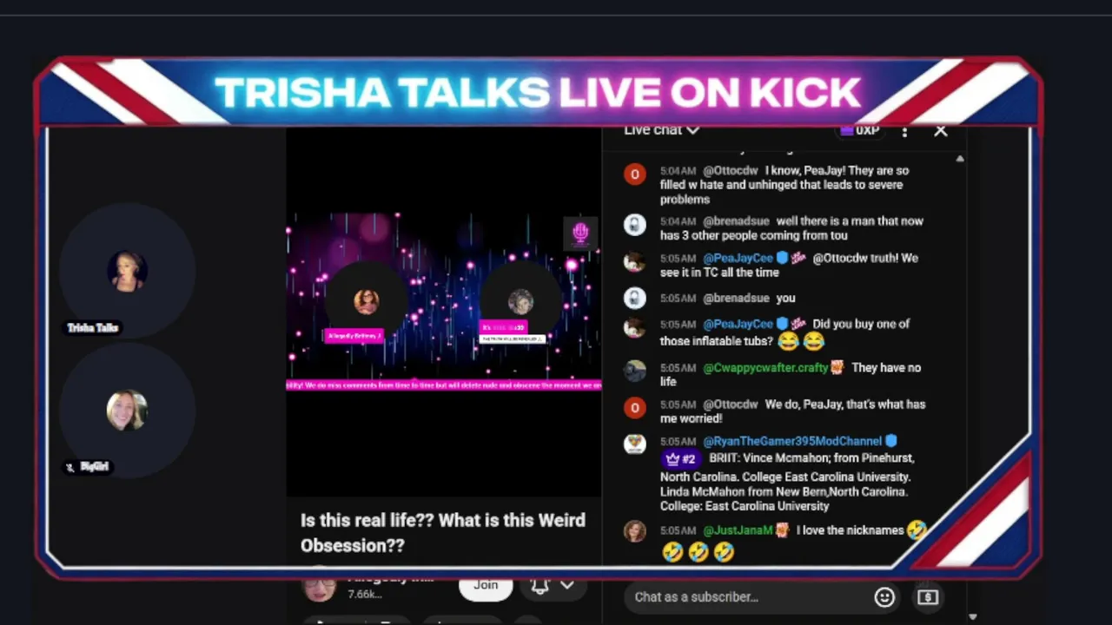Click PeaJayCee avatar beside 'inflatable tubs' message
The image size is (1112, 625).
(635, 327)
